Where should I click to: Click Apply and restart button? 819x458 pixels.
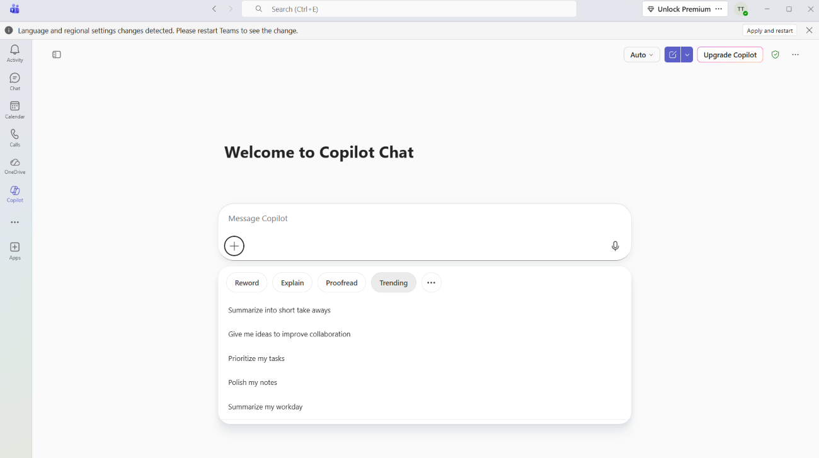pyautogui.click(x=770, y=30)
